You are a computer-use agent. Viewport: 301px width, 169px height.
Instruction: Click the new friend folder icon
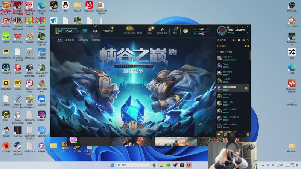[x=239, y=40]
